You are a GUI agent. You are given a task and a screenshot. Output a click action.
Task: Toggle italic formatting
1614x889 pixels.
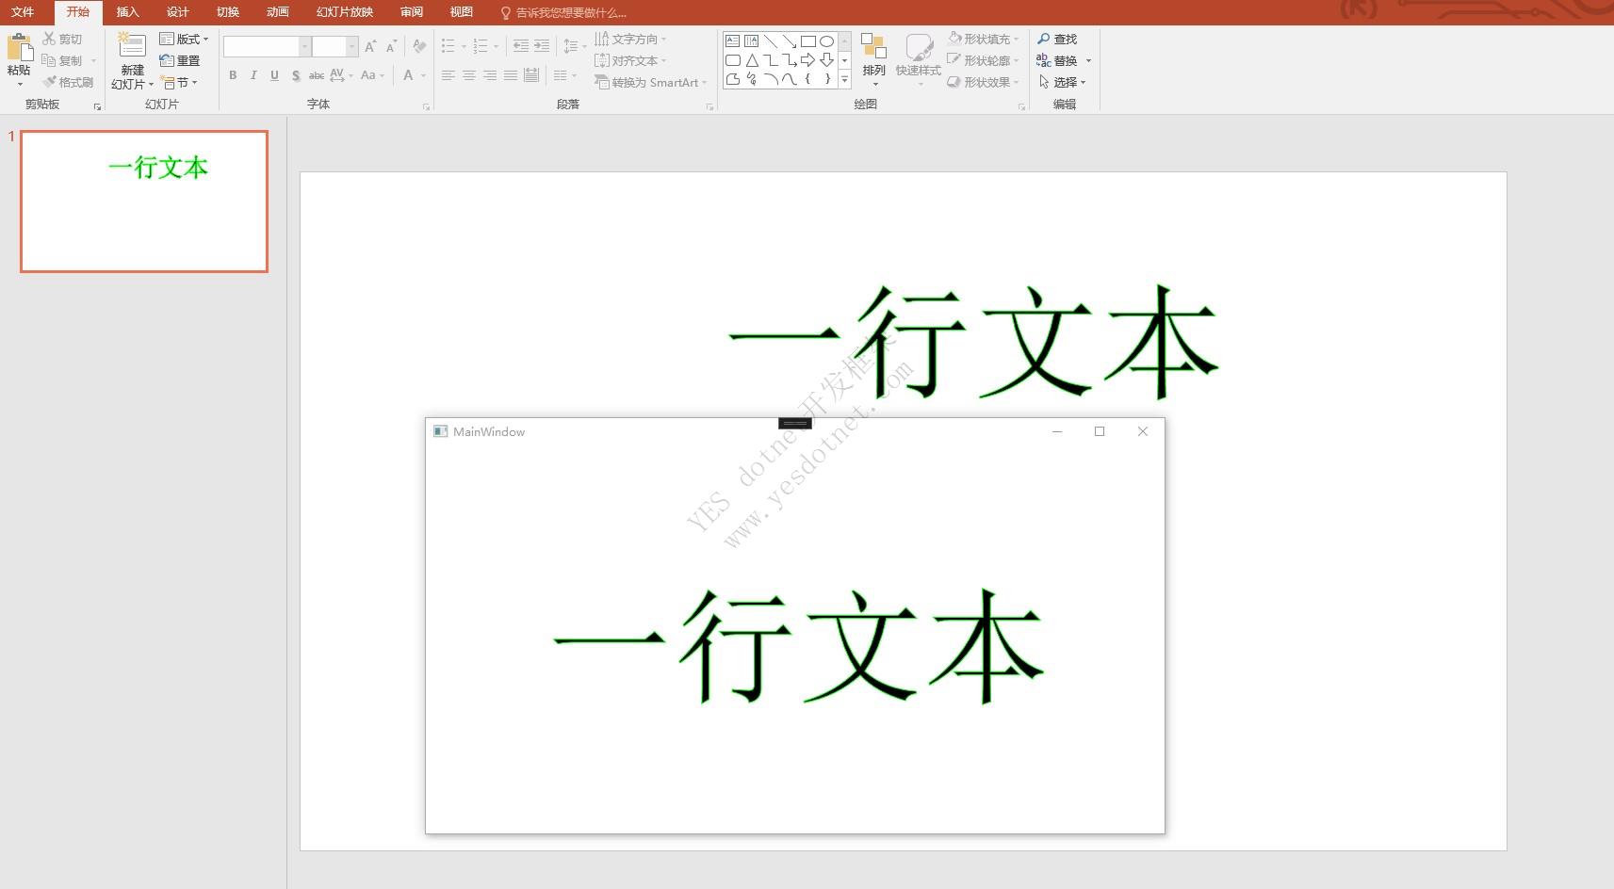pyautogui.click(x=253, y=75)
